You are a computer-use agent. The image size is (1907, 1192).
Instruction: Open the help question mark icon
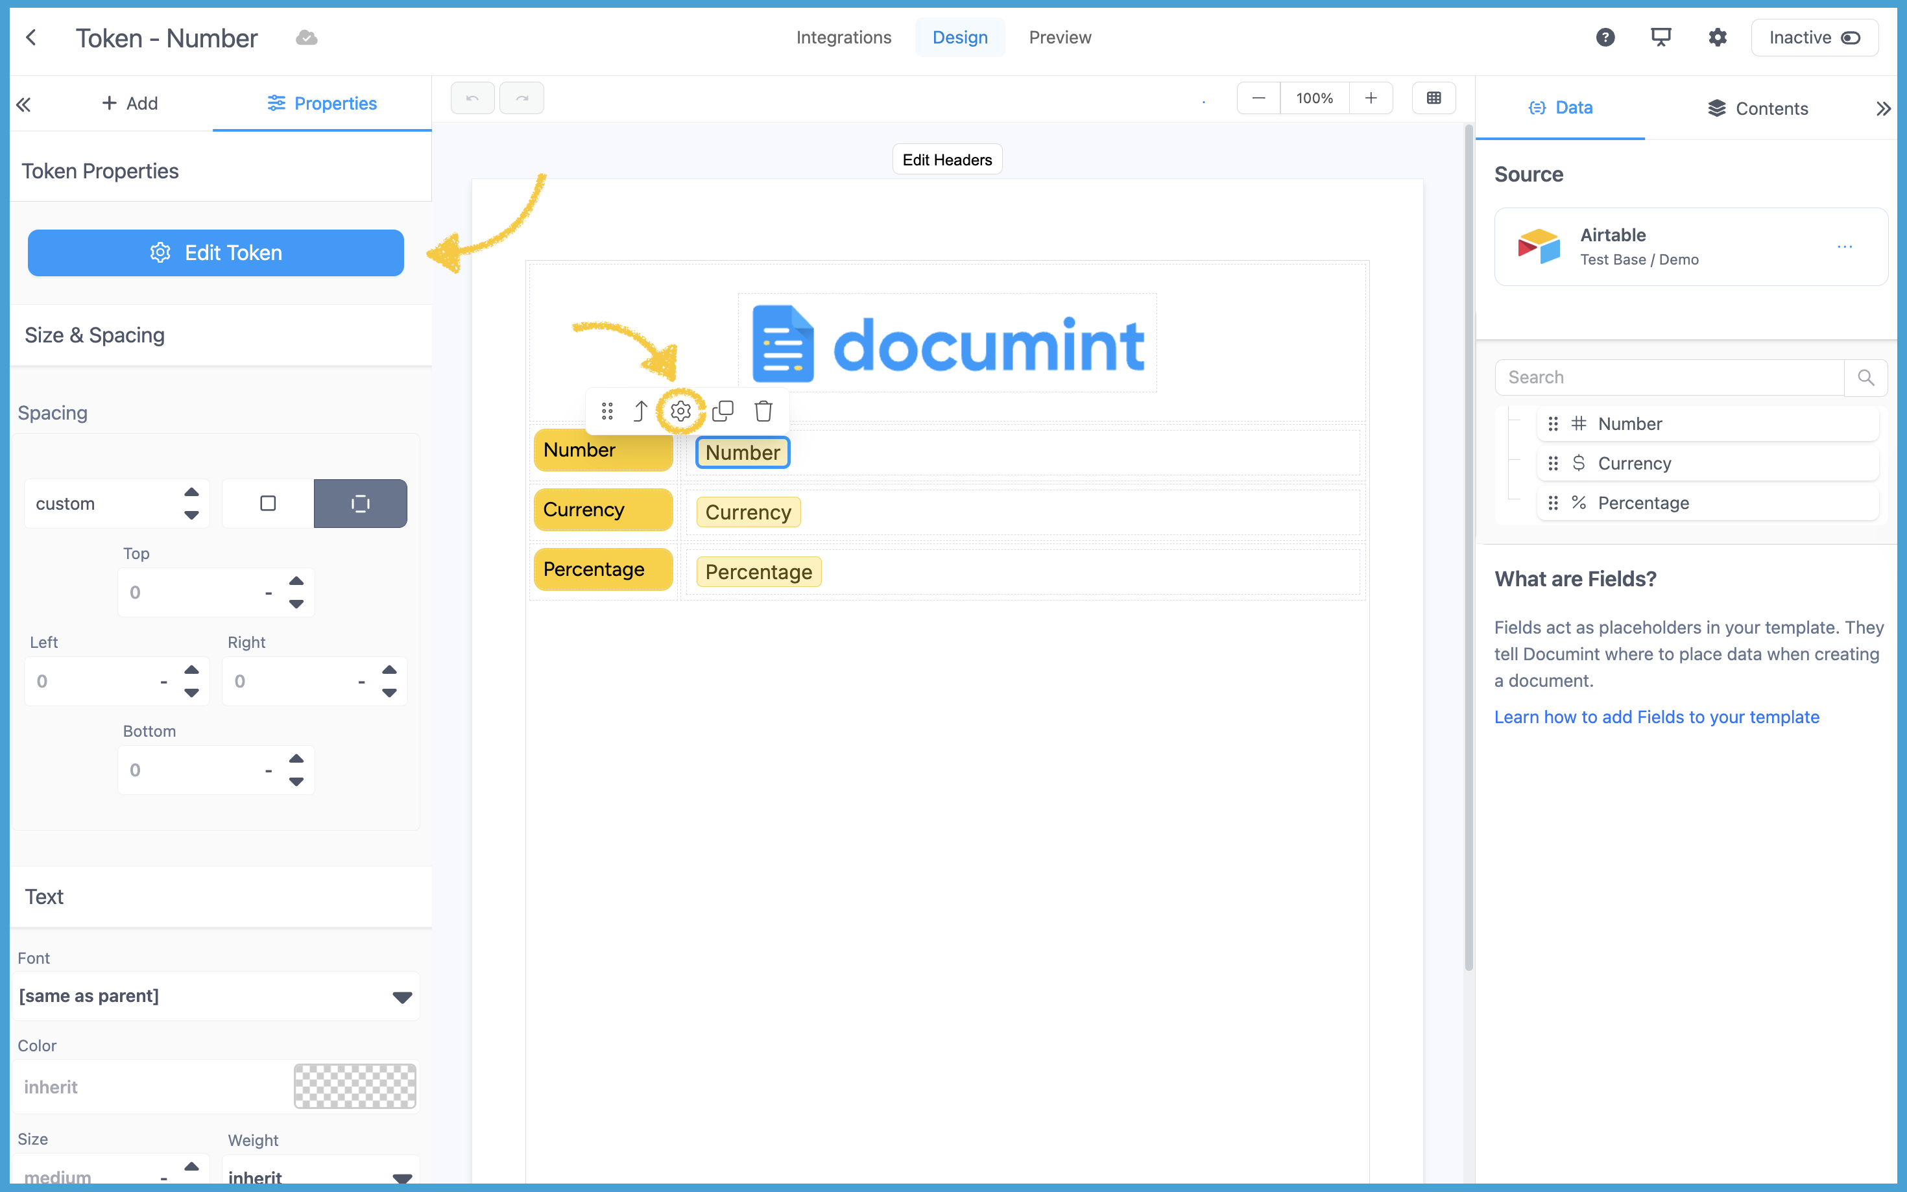[x=1605, y=37]
